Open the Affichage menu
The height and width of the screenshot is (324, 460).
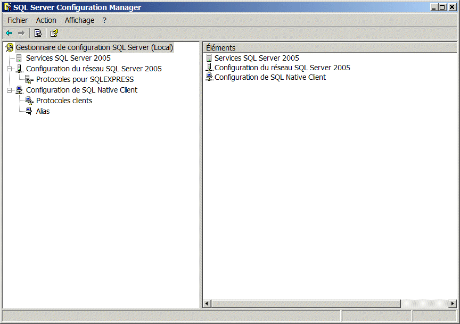[x=79, y=20]
